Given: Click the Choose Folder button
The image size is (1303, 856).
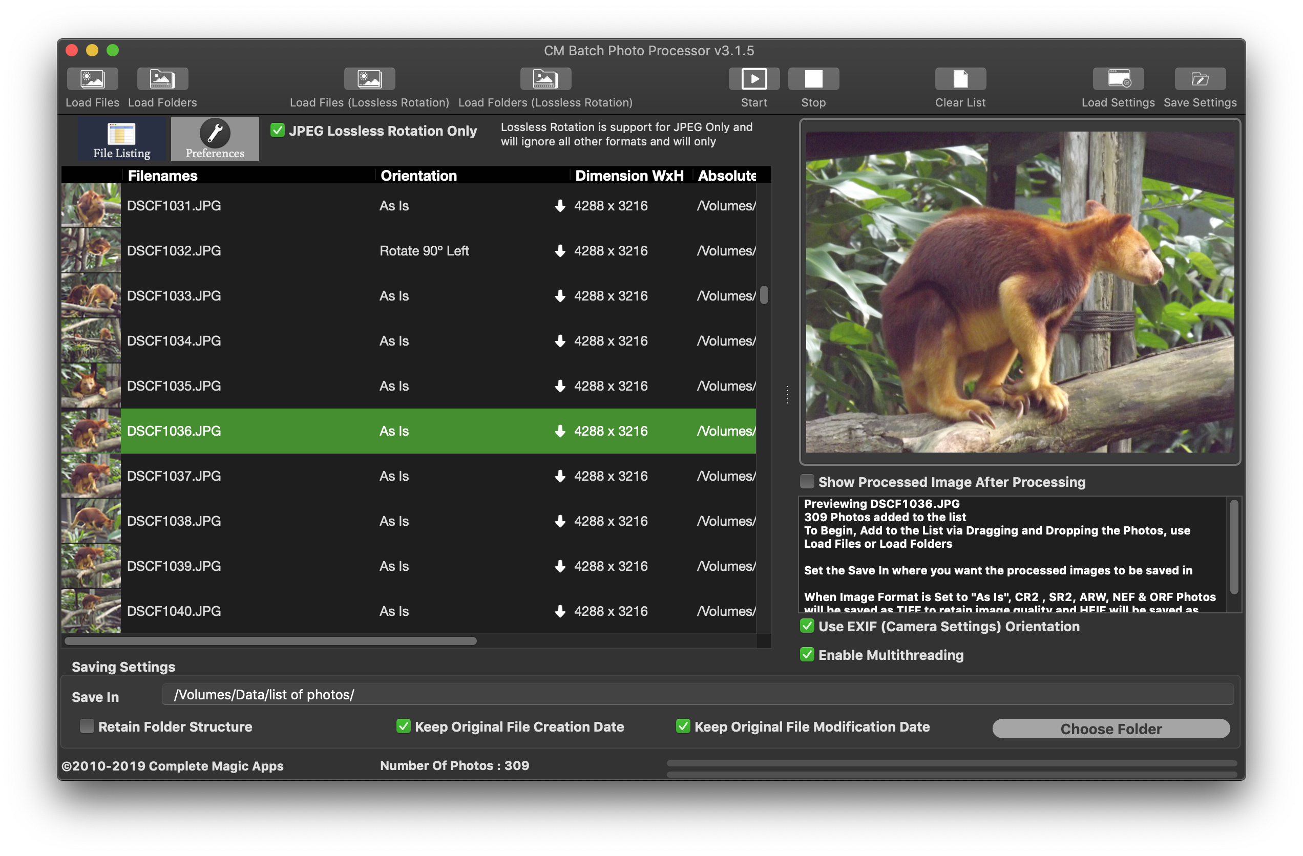Looking at the screenshot, I should click(x=1110, y=728).
